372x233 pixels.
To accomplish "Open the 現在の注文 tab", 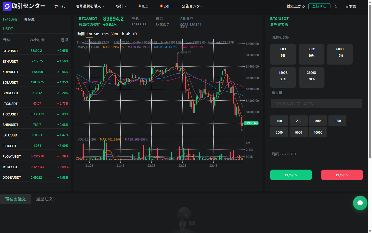I will point(16,199).
